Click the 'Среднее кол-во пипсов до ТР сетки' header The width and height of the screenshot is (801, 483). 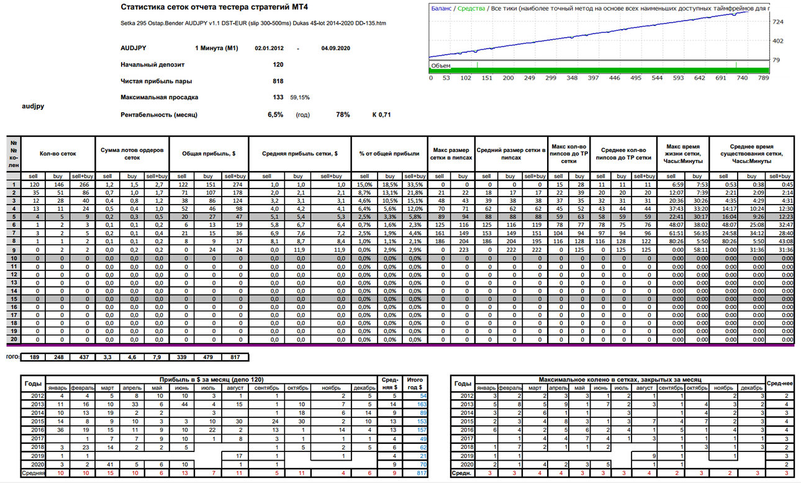coord(623,153)
